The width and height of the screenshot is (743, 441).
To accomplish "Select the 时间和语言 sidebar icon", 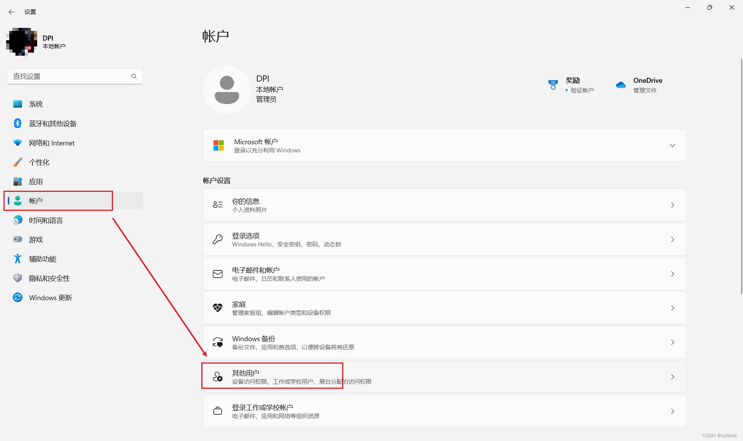I will coord(17,220).
